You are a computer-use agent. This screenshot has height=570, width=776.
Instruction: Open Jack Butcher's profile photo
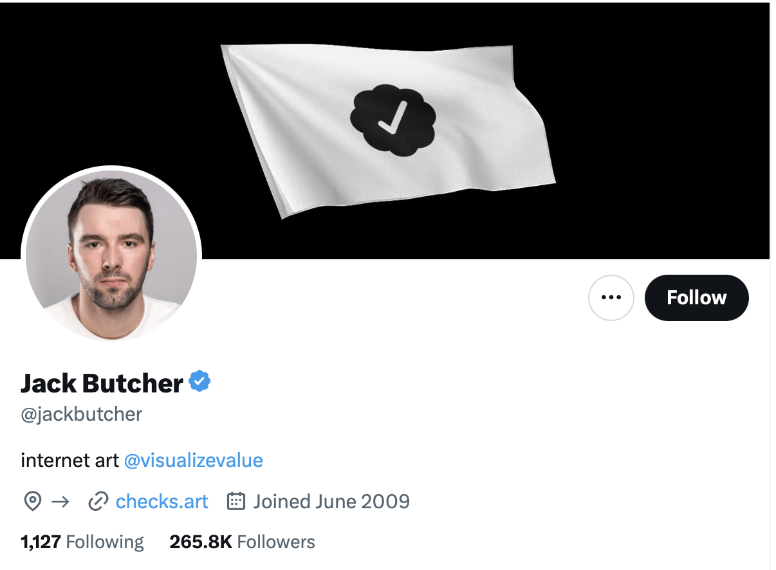click(111, 254)
